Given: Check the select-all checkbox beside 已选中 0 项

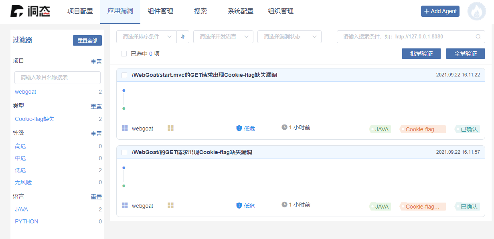Looking at the screenshot, I should pyautogui.click(x=123, y=53).
